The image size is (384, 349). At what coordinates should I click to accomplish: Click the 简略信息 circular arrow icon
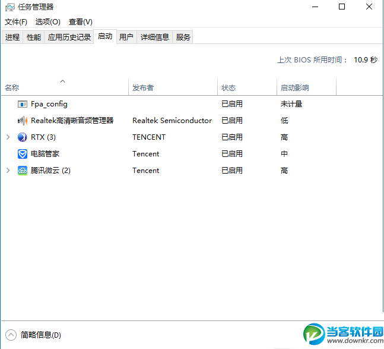coord(11,335)
